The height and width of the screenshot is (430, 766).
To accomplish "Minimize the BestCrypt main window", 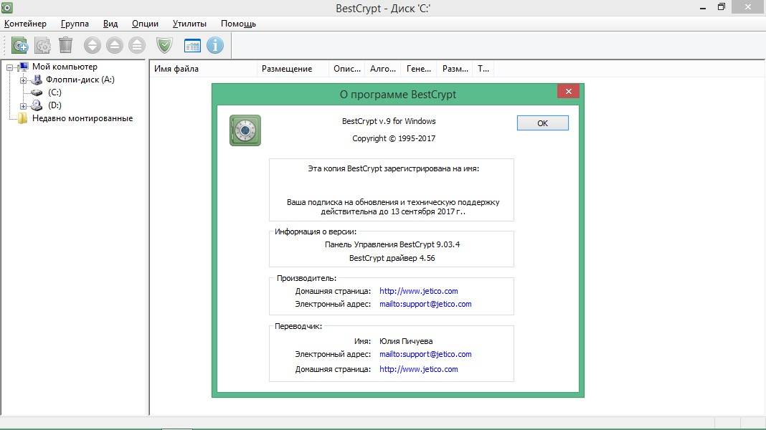I will pyautogui.click(x=702, y=8).
